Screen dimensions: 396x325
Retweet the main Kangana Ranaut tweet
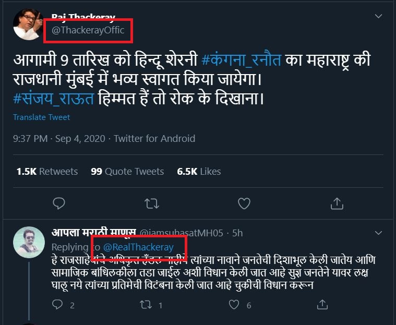click(152, 202)
